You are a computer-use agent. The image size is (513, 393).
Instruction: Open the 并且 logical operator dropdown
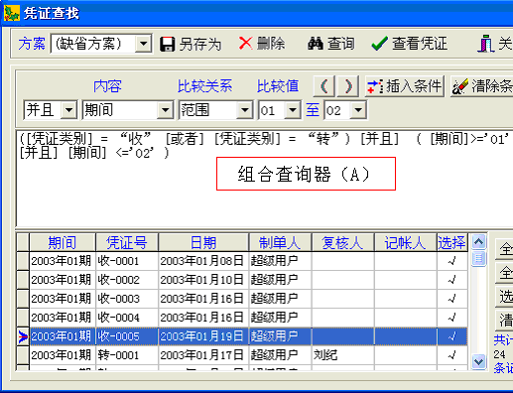tap(68, 110)
